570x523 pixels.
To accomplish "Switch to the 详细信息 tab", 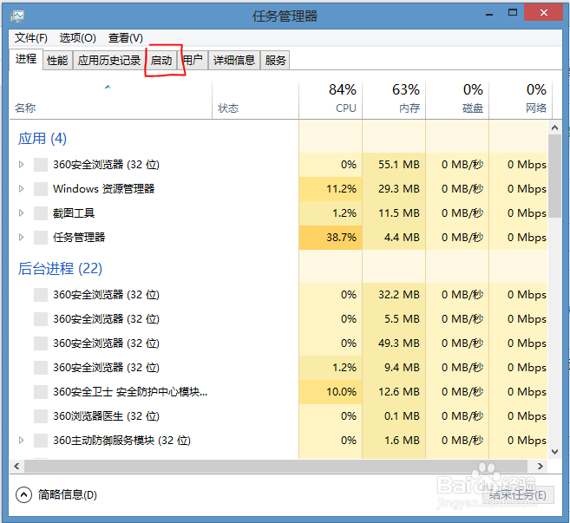I will pyautogui.click(x=234, y=61).
